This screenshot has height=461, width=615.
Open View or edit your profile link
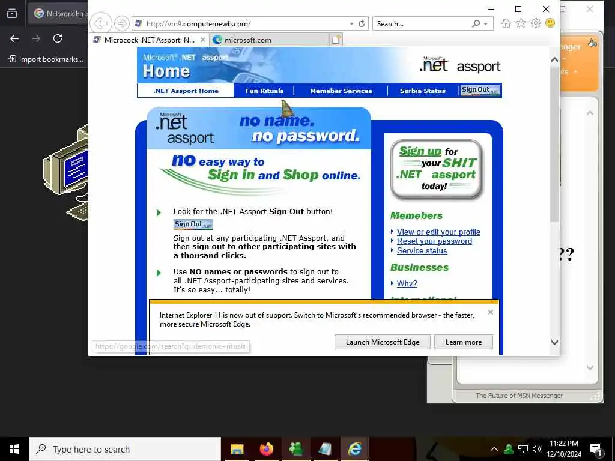click(x=438, y=232)
